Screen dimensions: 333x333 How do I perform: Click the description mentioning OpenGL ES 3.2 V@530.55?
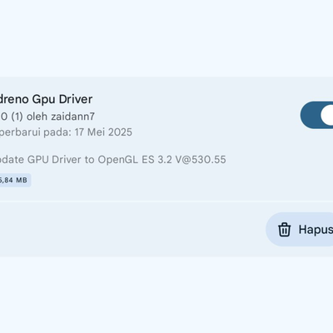112,160
